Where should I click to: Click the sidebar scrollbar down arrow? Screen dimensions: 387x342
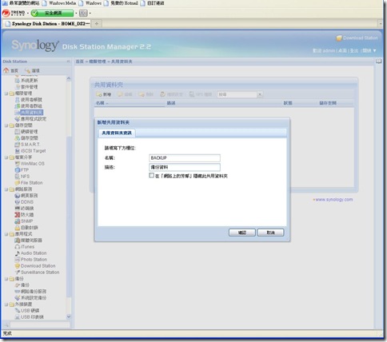coord(69,316)
